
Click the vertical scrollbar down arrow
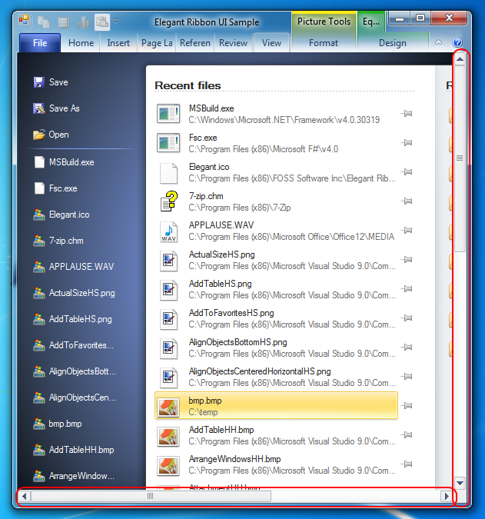pyautogui.click(x=460, y=483)
